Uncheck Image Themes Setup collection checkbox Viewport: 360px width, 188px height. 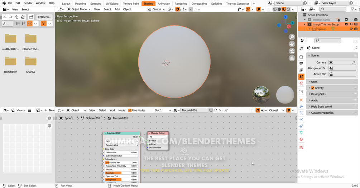[346, 24]
